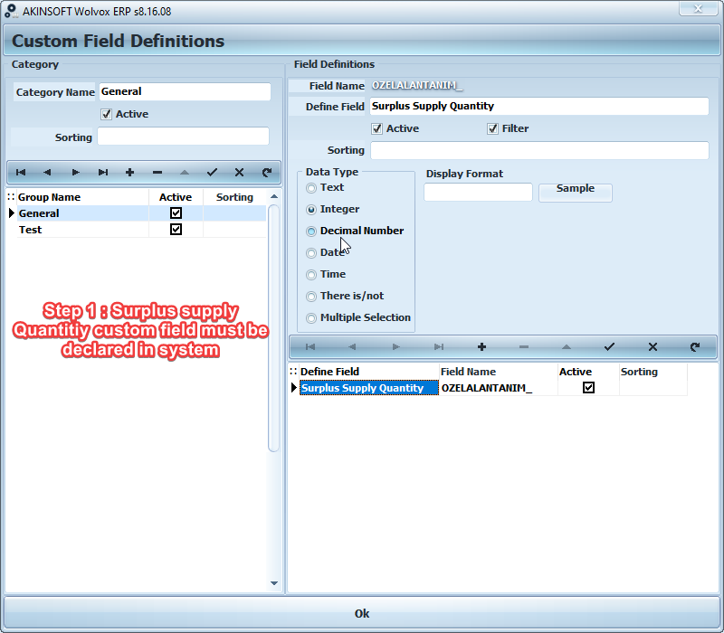Select Decimal Number data type

click(311, 231)
